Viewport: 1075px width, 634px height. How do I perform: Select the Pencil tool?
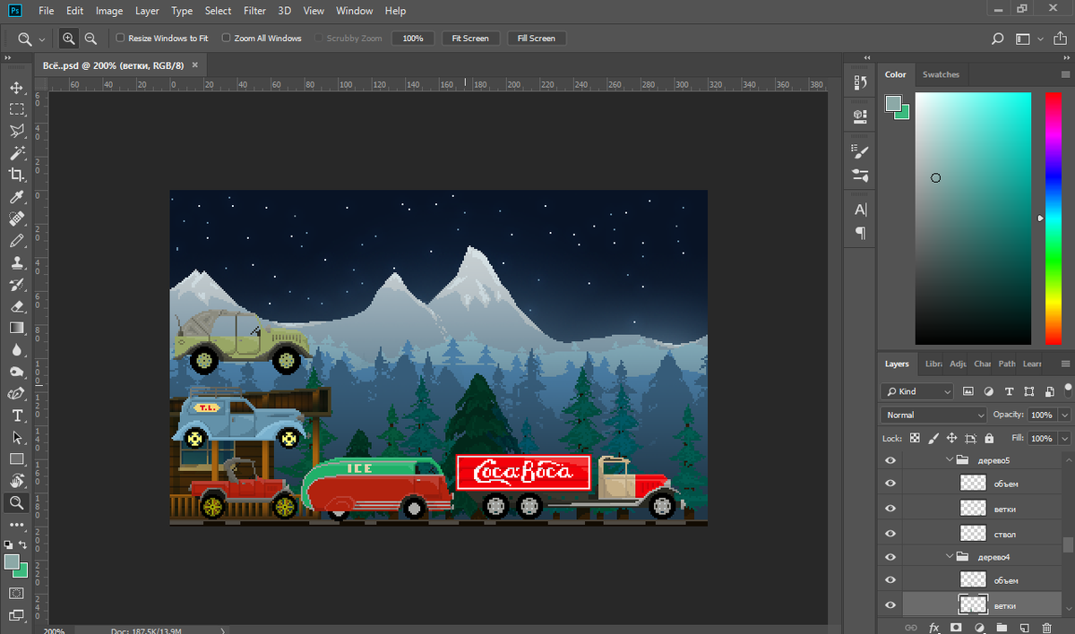coord(16,241)
